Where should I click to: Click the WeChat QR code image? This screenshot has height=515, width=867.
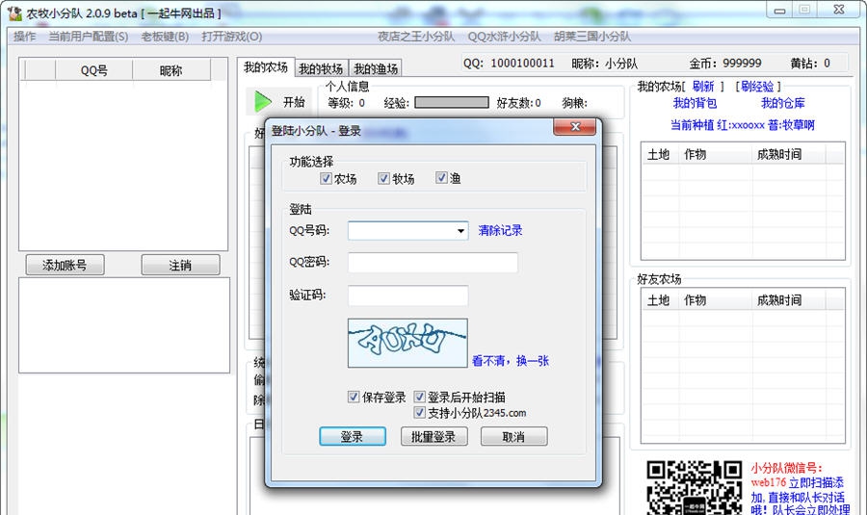694,488
